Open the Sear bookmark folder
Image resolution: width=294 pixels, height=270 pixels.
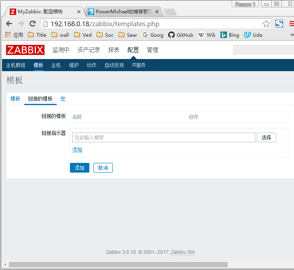point(128,35)
